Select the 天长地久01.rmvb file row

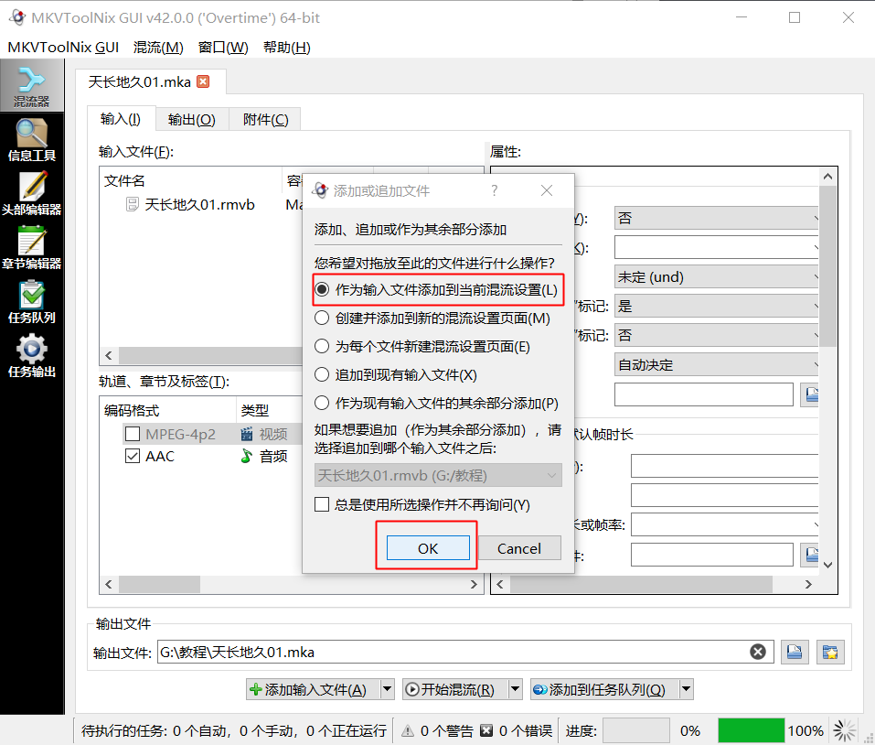(201, 204)
